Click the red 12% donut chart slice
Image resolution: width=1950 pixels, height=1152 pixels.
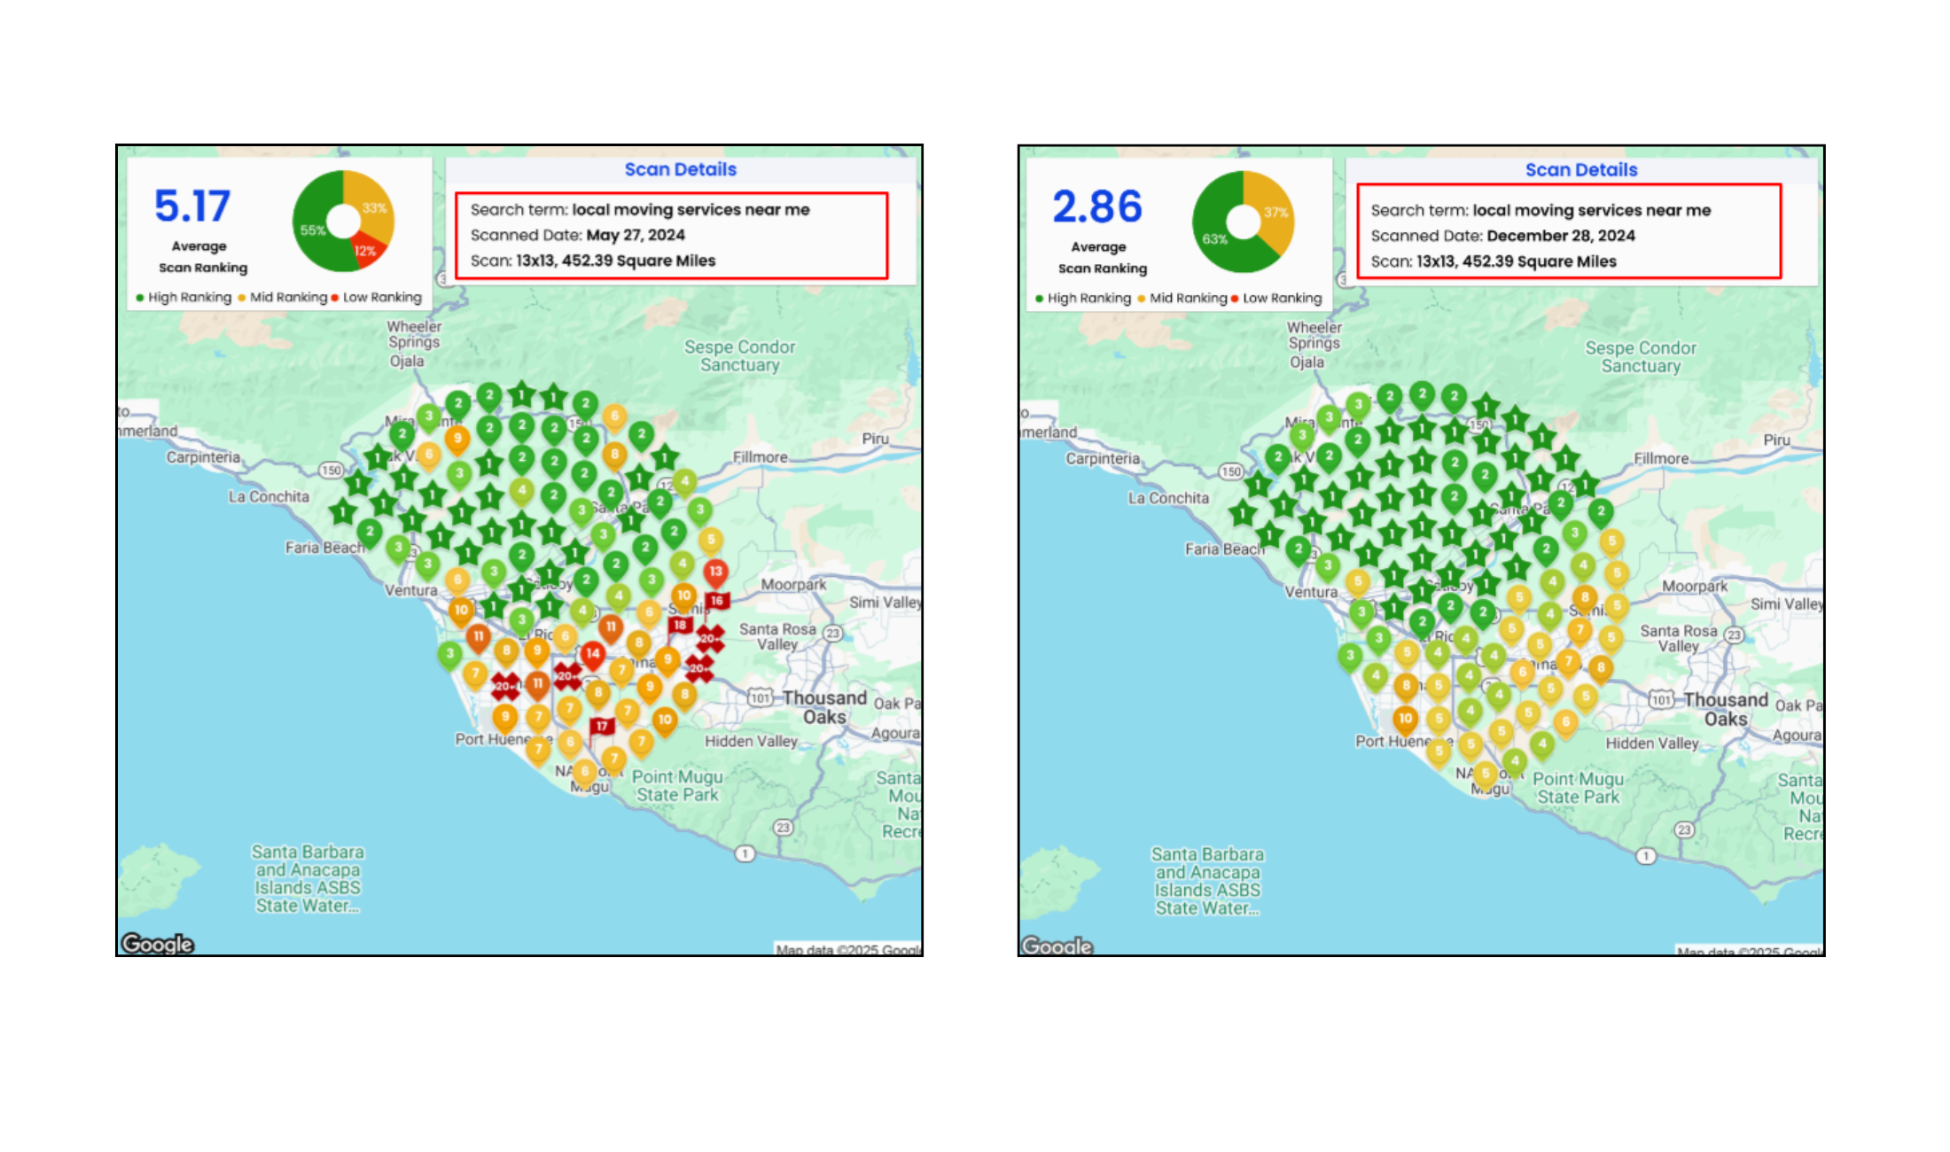(364, 250)
